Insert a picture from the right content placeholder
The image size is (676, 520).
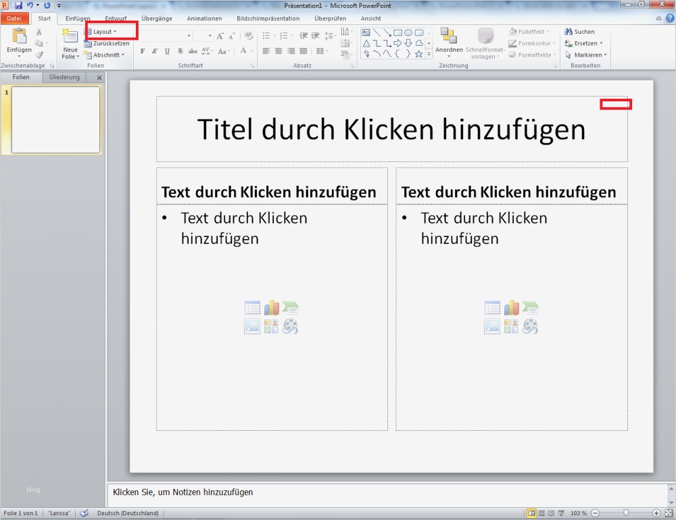tap(492, 326)
